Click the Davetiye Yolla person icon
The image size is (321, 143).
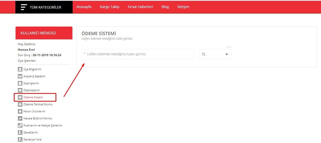[x=20, y=139]
